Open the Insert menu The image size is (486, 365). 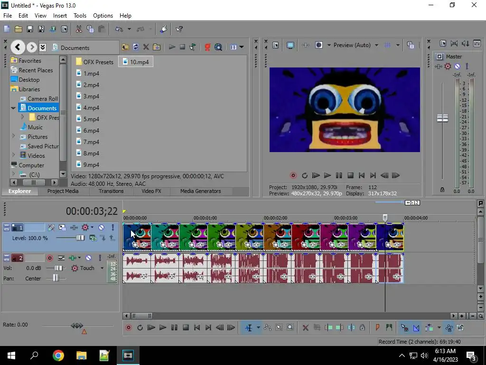tap(60, 16)
